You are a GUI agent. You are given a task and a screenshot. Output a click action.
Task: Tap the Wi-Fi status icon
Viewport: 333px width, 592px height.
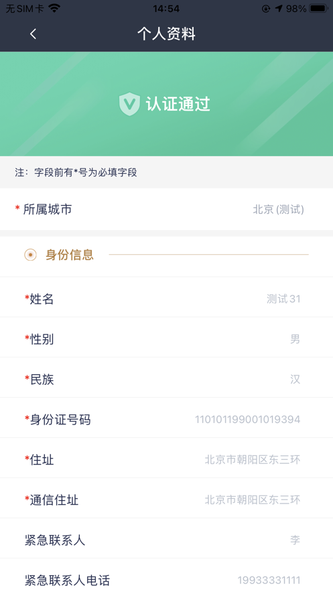click(x=55, y=8)
